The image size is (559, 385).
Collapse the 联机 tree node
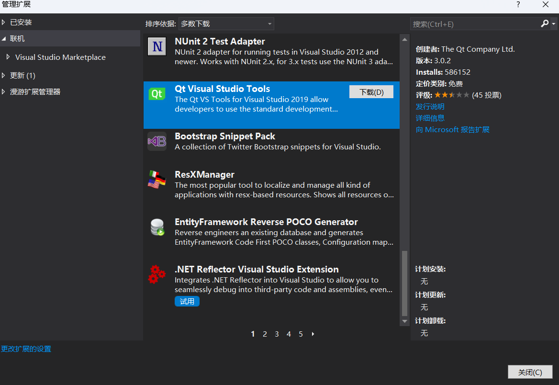3,38
